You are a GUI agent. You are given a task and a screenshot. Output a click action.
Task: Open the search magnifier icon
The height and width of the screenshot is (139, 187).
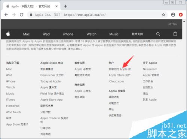[158, 34]
